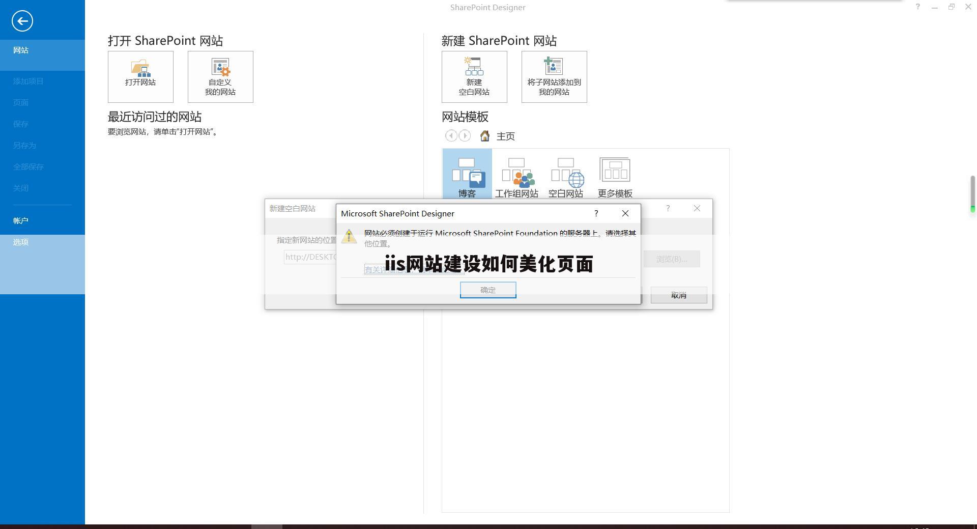Click the forward navigation arrow above templates

pyautogui.click(x=464, y=136)
